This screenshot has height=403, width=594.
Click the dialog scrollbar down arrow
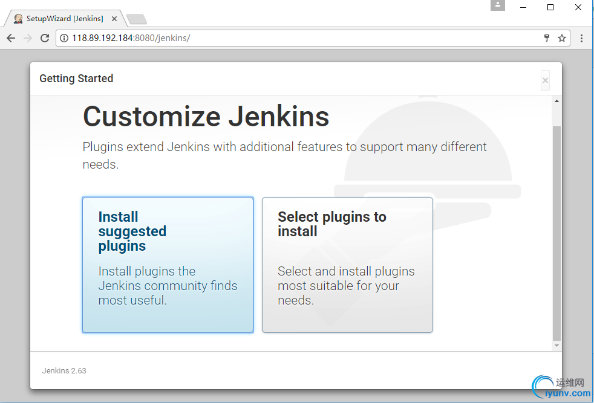[556, 346]
